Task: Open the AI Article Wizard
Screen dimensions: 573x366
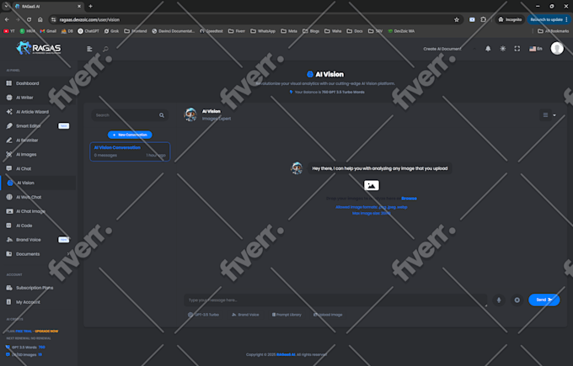Action: tap(32, 112)
